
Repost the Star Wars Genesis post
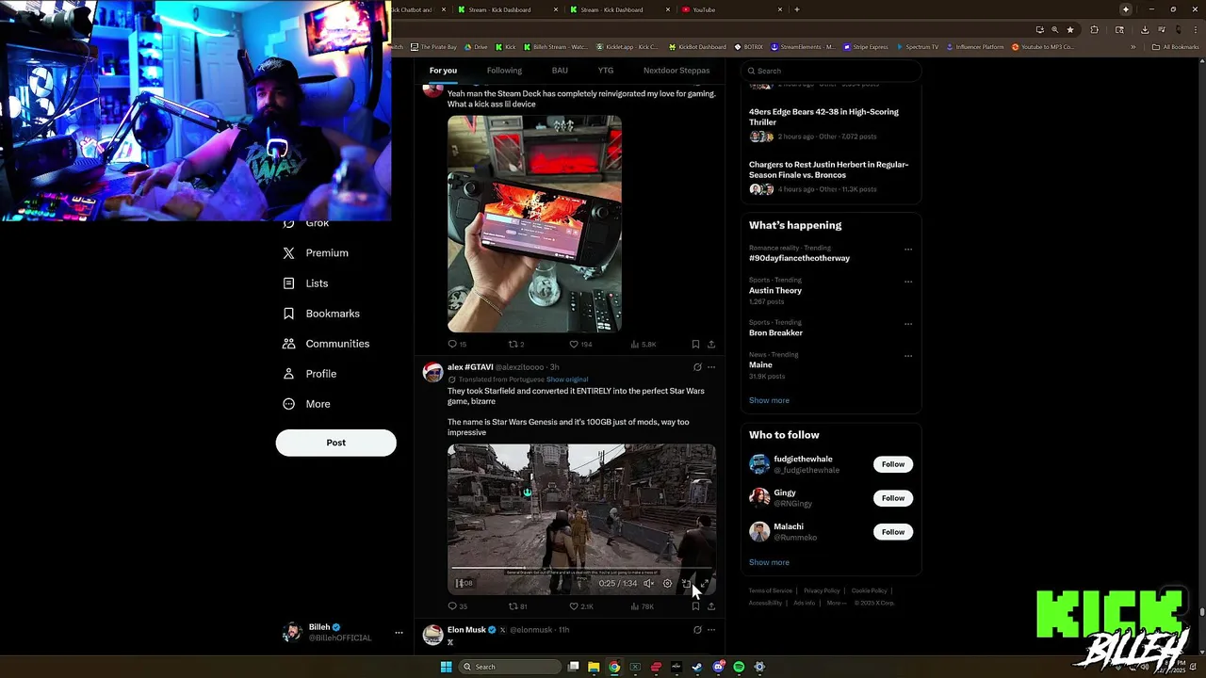[513, 606]
